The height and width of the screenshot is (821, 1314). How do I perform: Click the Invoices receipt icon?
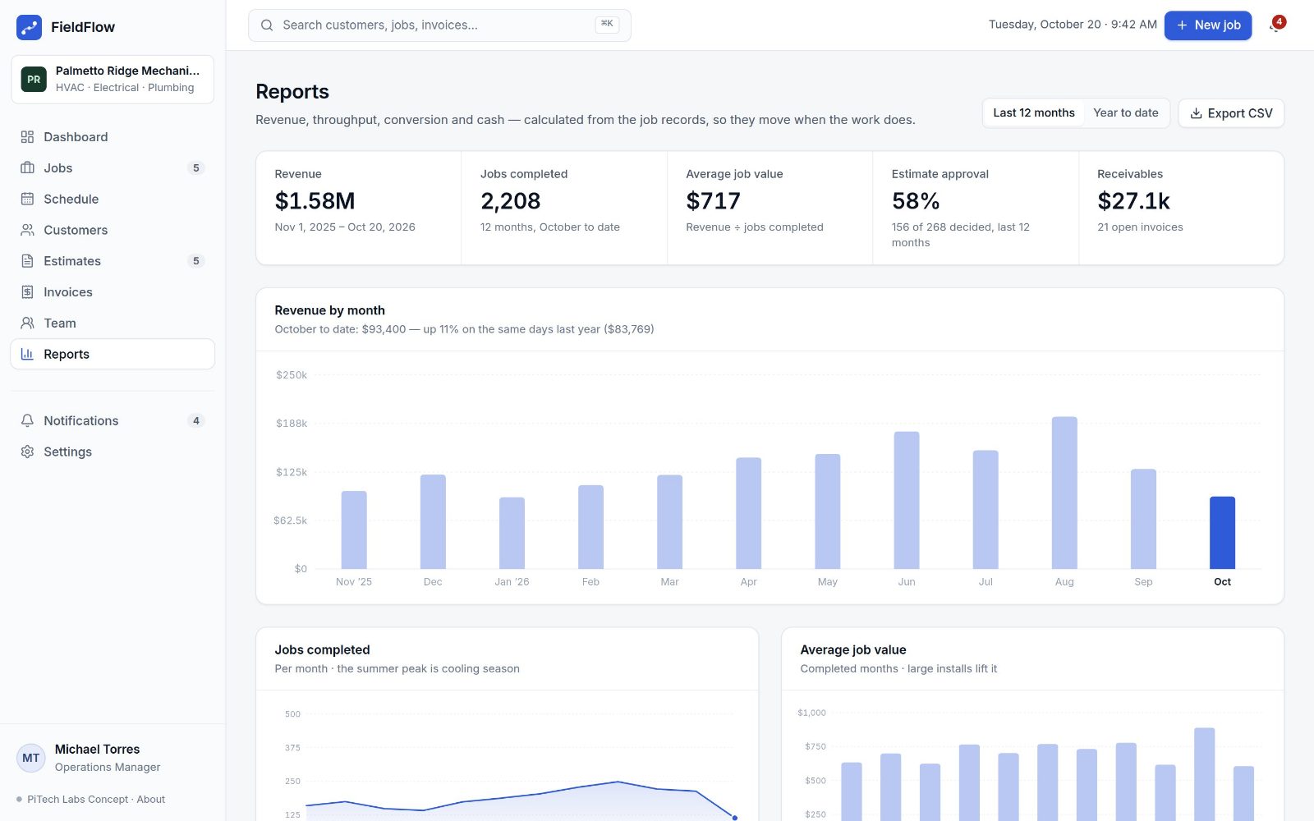(27, 292)
